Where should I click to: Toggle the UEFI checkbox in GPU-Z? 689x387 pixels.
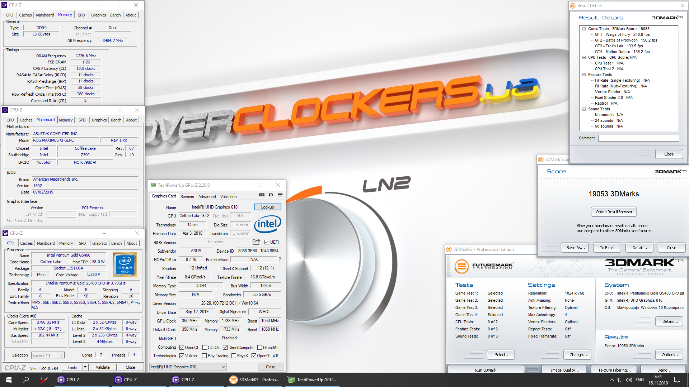point(267,242)
